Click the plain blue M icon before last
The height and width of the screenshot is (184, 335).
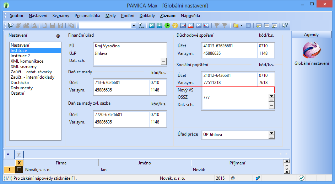coord(199,26)
